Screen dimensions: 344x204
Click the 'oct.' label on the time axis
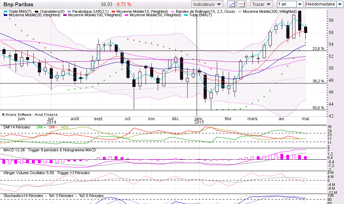tap(128, 119)
